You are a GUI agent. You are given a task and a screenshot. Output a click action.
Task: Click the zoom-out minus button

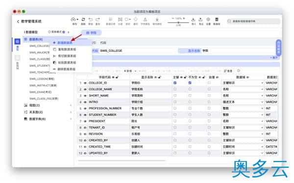[x=173, y=18]
